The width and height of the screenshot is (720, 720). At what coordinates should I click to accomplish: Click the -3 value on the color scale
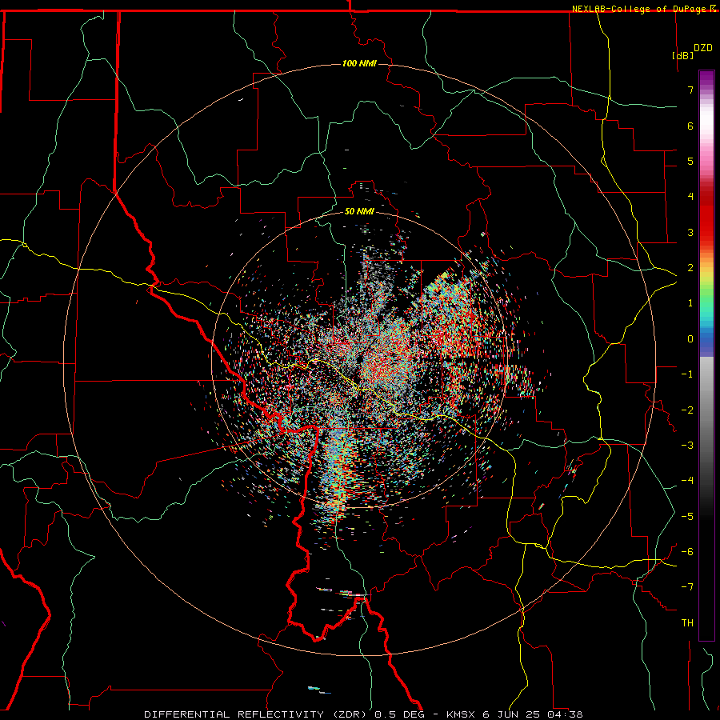[x=687, y=446]
